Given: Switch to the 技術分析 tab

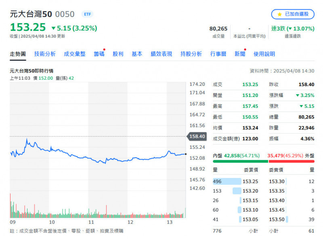Looking at the screenshot, I should point(45,54).
